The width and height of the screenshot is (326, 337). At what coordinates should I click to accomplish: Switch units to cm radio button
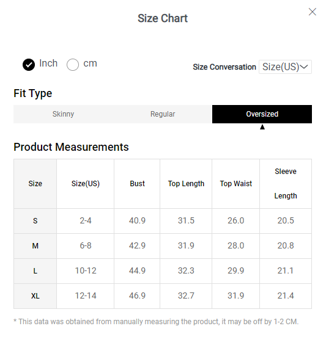click(73, 65)
